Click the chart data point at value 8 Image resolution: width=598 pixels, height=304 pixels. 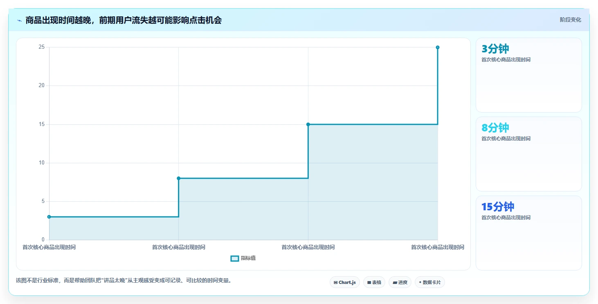(x=179, y=178)
